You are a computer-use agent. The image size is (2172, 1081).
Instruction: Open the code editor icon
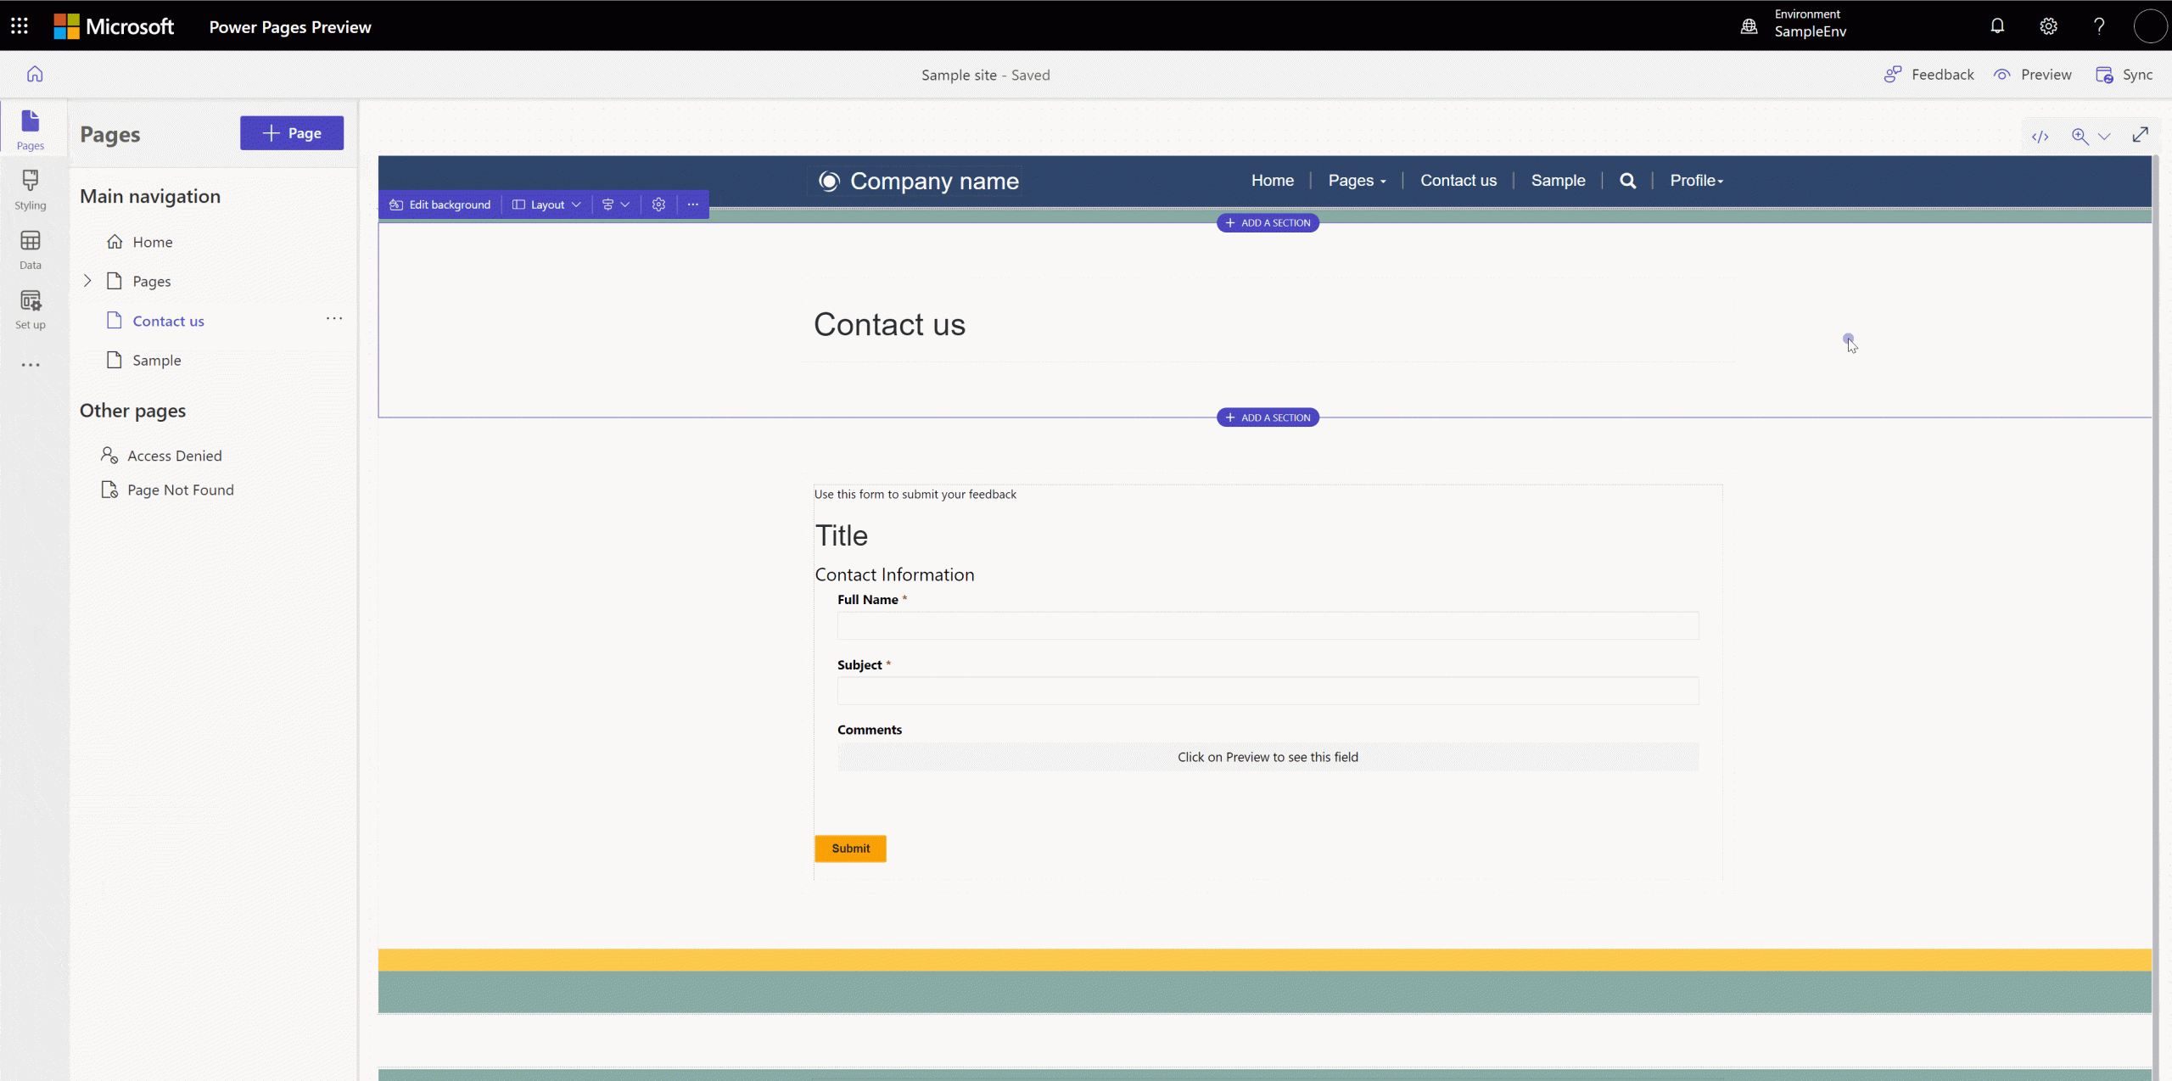[2040, 136]
